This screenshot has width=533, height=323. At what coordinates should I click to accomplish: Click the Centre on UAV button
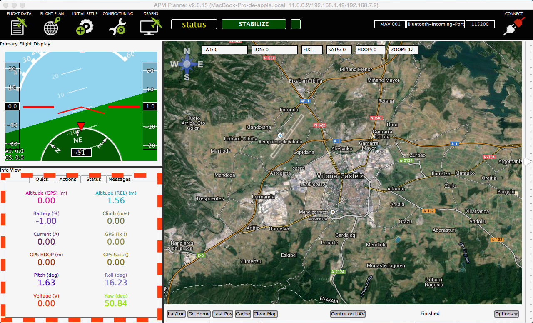[x=348, y=314]
